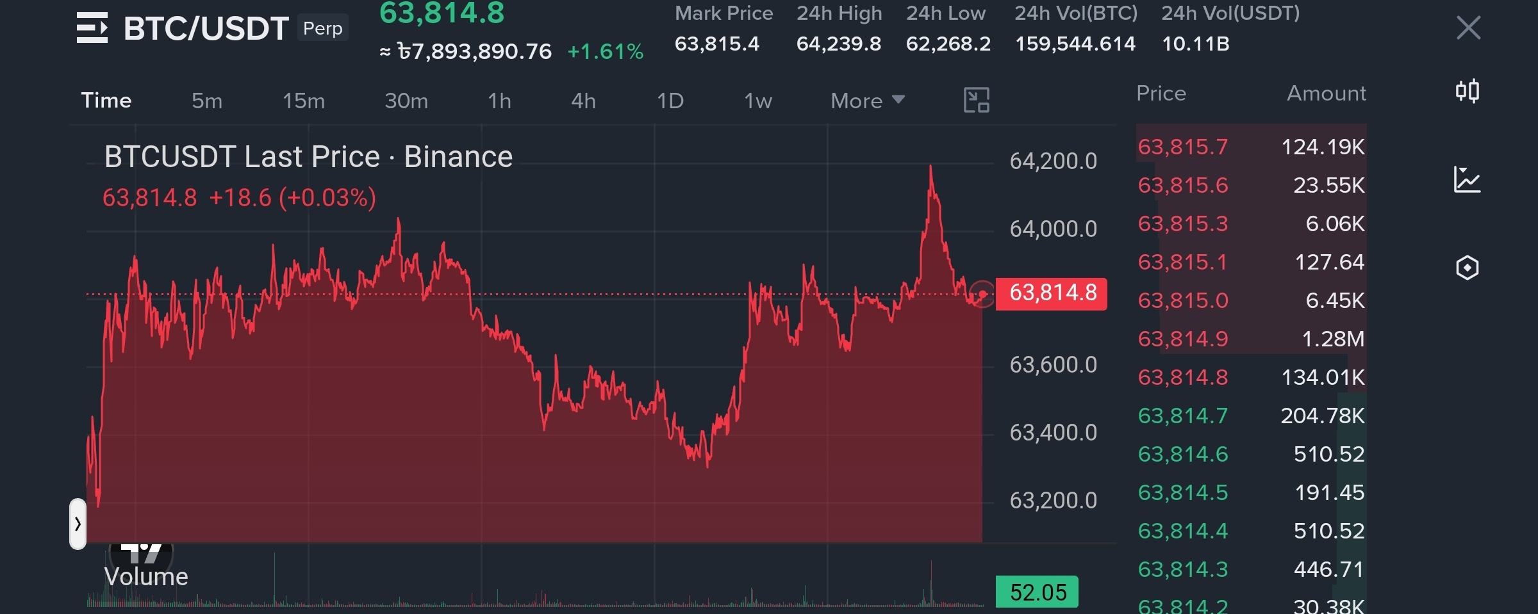The height and width of the screenshot is (614, 1538).
Task: Click the 52.05 volume value label
Action: tap(1038, 592)
